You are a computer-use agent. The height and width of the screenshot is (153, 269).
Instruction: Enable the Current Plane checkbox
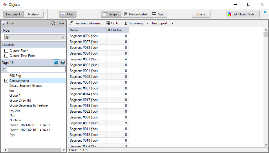click(x=6, y=51)
